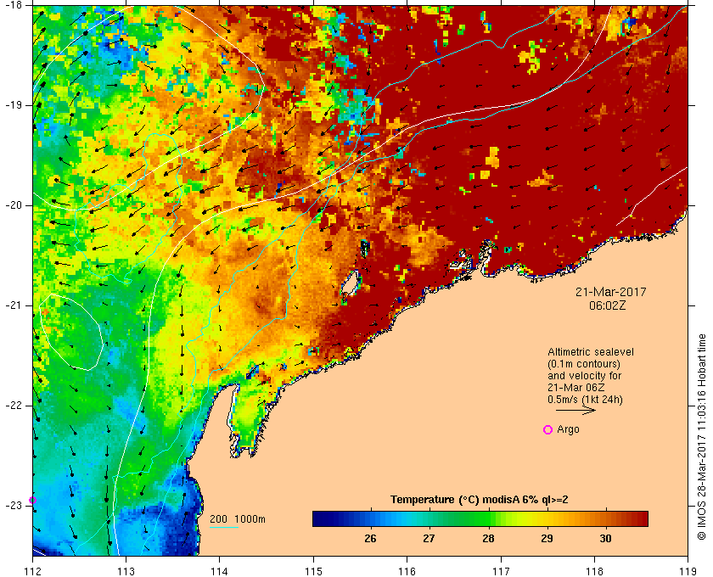Viewport: 713px width, 577px height.
Task: Click the Argo float marker near -23 latitude
Action: [32, 501]
